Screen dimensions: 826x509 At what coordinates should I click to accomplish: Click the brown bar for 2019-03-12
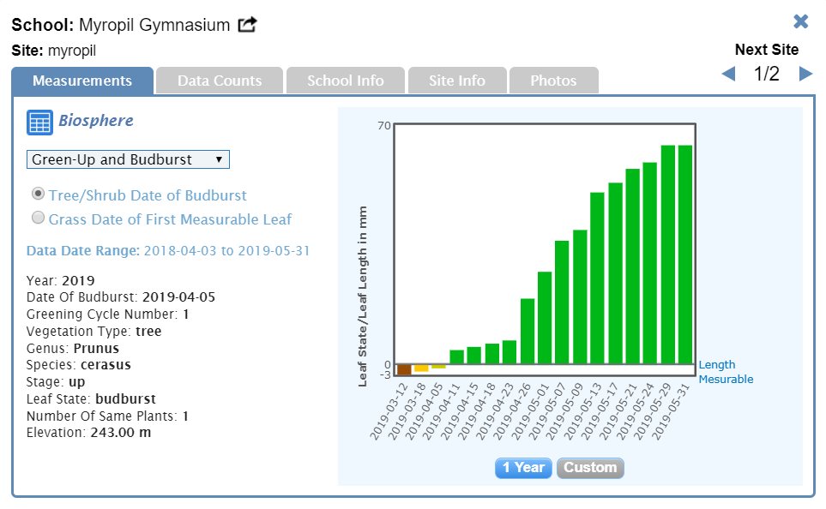coord(404,369)
